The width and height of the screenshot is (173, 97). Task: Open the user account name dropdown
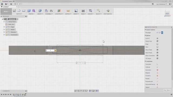coord(161,4)
